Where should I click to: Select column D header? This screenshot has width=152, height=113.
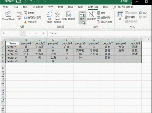tap(53, 40)
